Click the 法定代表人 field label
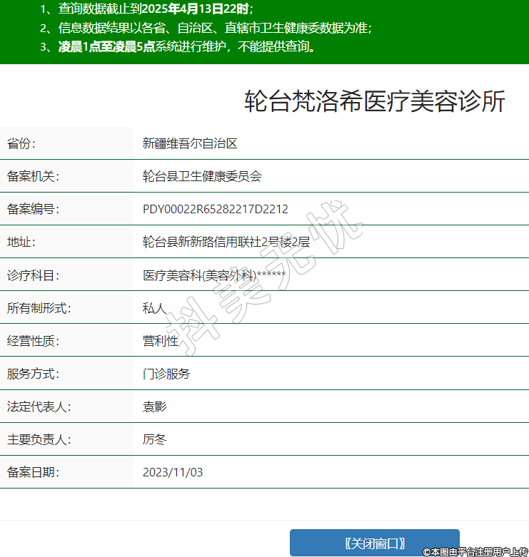Screen dimensions: 529x557 point(39,407)
